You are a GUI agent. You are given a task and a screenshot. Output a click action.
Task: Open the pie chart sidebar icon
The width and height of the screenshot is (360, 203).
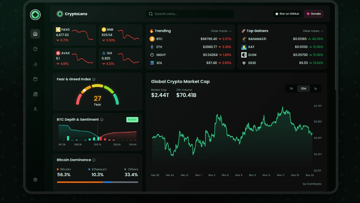[x=35, y=49]
